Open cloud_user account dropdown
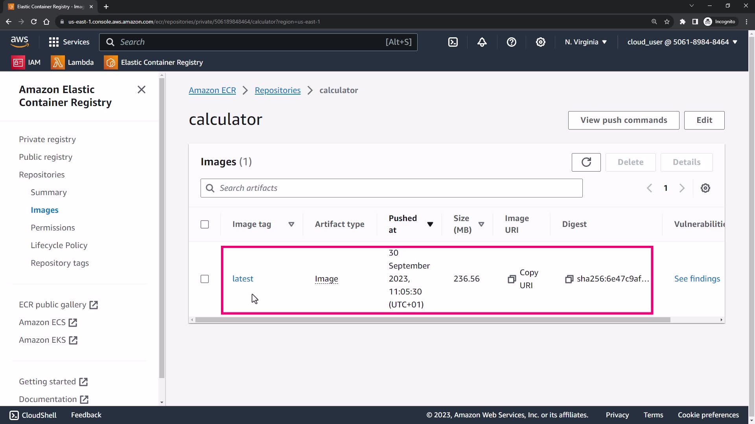 [682, 42]
